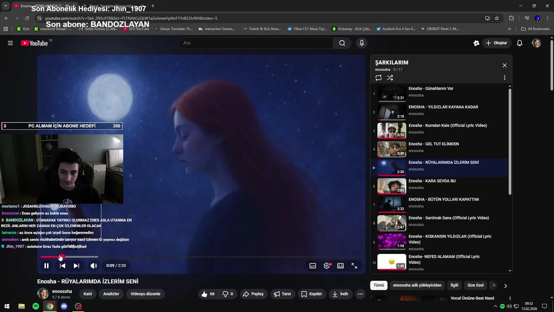Open Kick bookmark
This screenshot has height=312, width=554.
23,29
